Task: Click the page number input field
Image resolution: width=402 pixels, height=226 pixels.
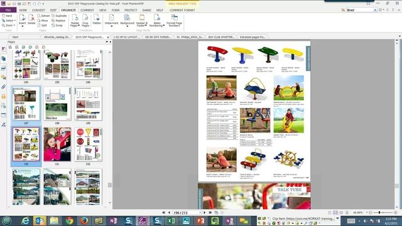Action: (x=186, y=213)
